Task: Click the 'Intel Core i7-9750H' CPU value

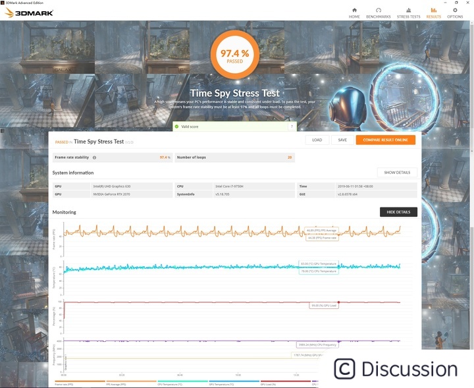Action: 229,186
